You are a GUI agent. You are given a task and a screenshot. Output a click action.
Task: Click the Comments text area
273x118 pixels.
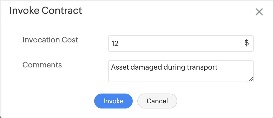(x=181, y=71)
